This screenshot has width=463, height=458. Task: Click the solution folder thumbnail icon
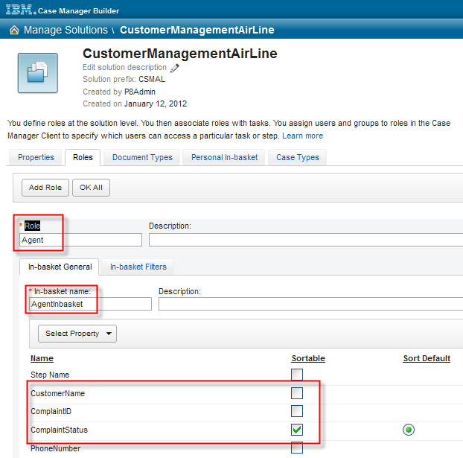[38, 73]
